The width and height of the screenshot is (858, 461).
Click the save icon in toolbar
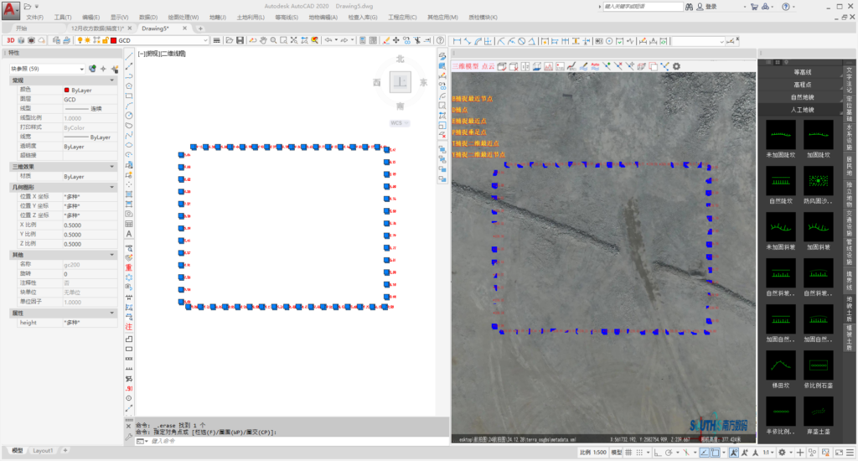click(240, 40)
